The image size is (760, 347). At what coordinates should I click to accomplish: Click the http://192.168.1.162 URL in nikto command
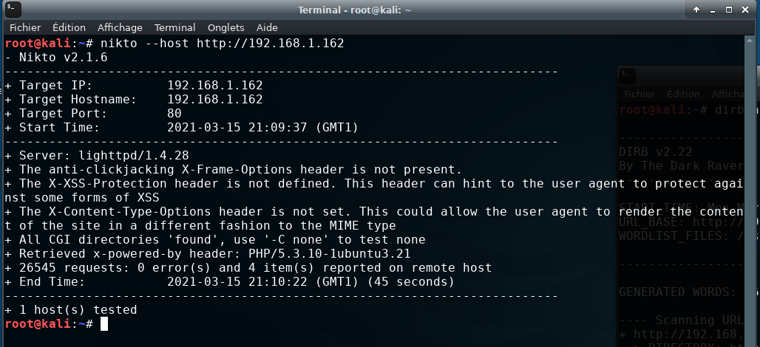[271, 44]
